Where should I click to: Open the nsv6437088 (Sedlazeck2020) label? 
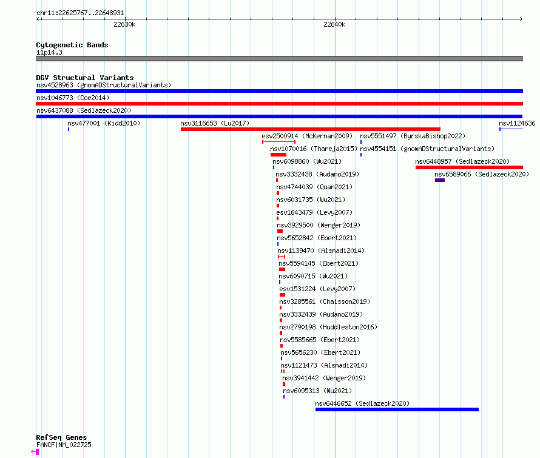[84, 110]
